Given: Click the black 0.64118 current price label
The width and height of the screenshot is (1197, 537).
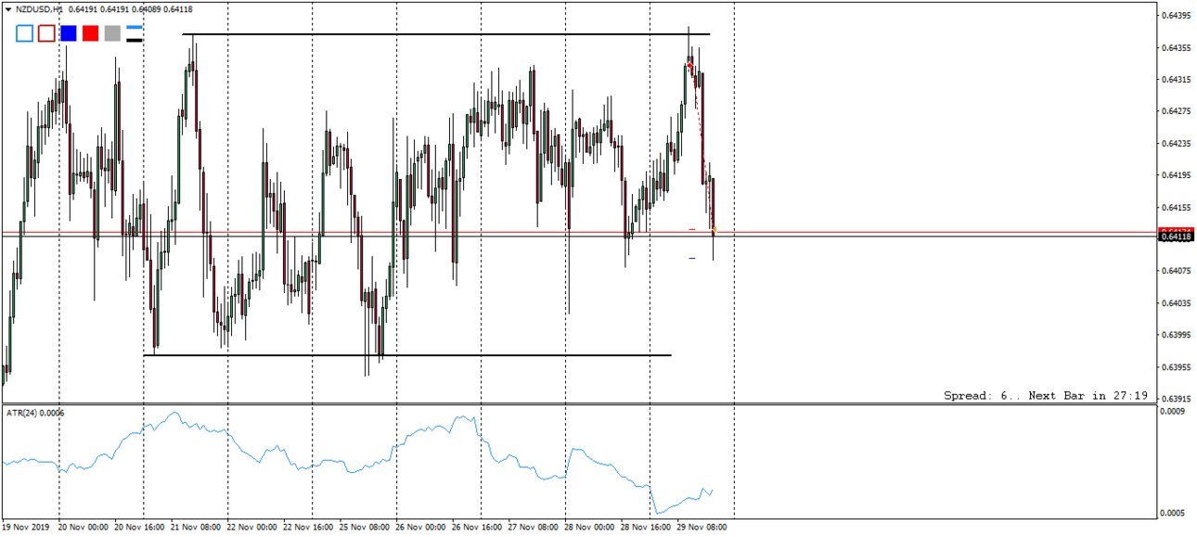Looking at the screenshot, I should tap(1176, 237).
